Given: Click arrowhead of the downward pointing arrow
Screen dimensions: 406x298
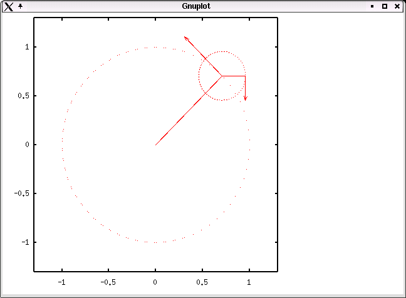Looking at the screenshot, I should click(245, 98).
